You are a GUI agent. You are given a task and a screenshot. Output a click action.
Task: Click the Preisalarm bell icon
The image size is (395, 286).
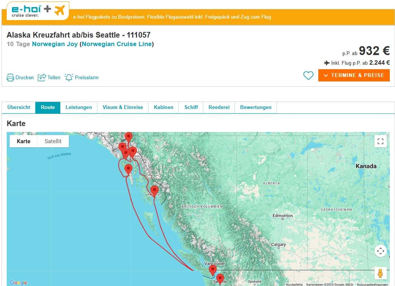click(x=69, y=77)
